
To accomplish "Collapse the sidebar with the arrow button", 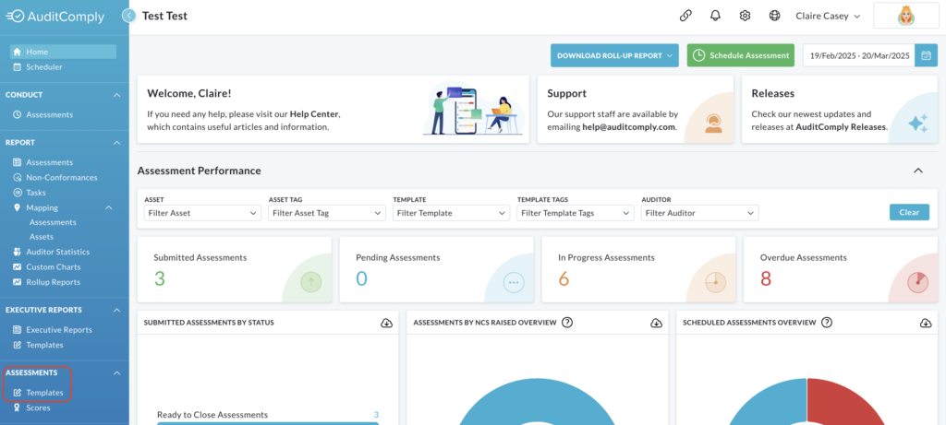I will (128, 16).
